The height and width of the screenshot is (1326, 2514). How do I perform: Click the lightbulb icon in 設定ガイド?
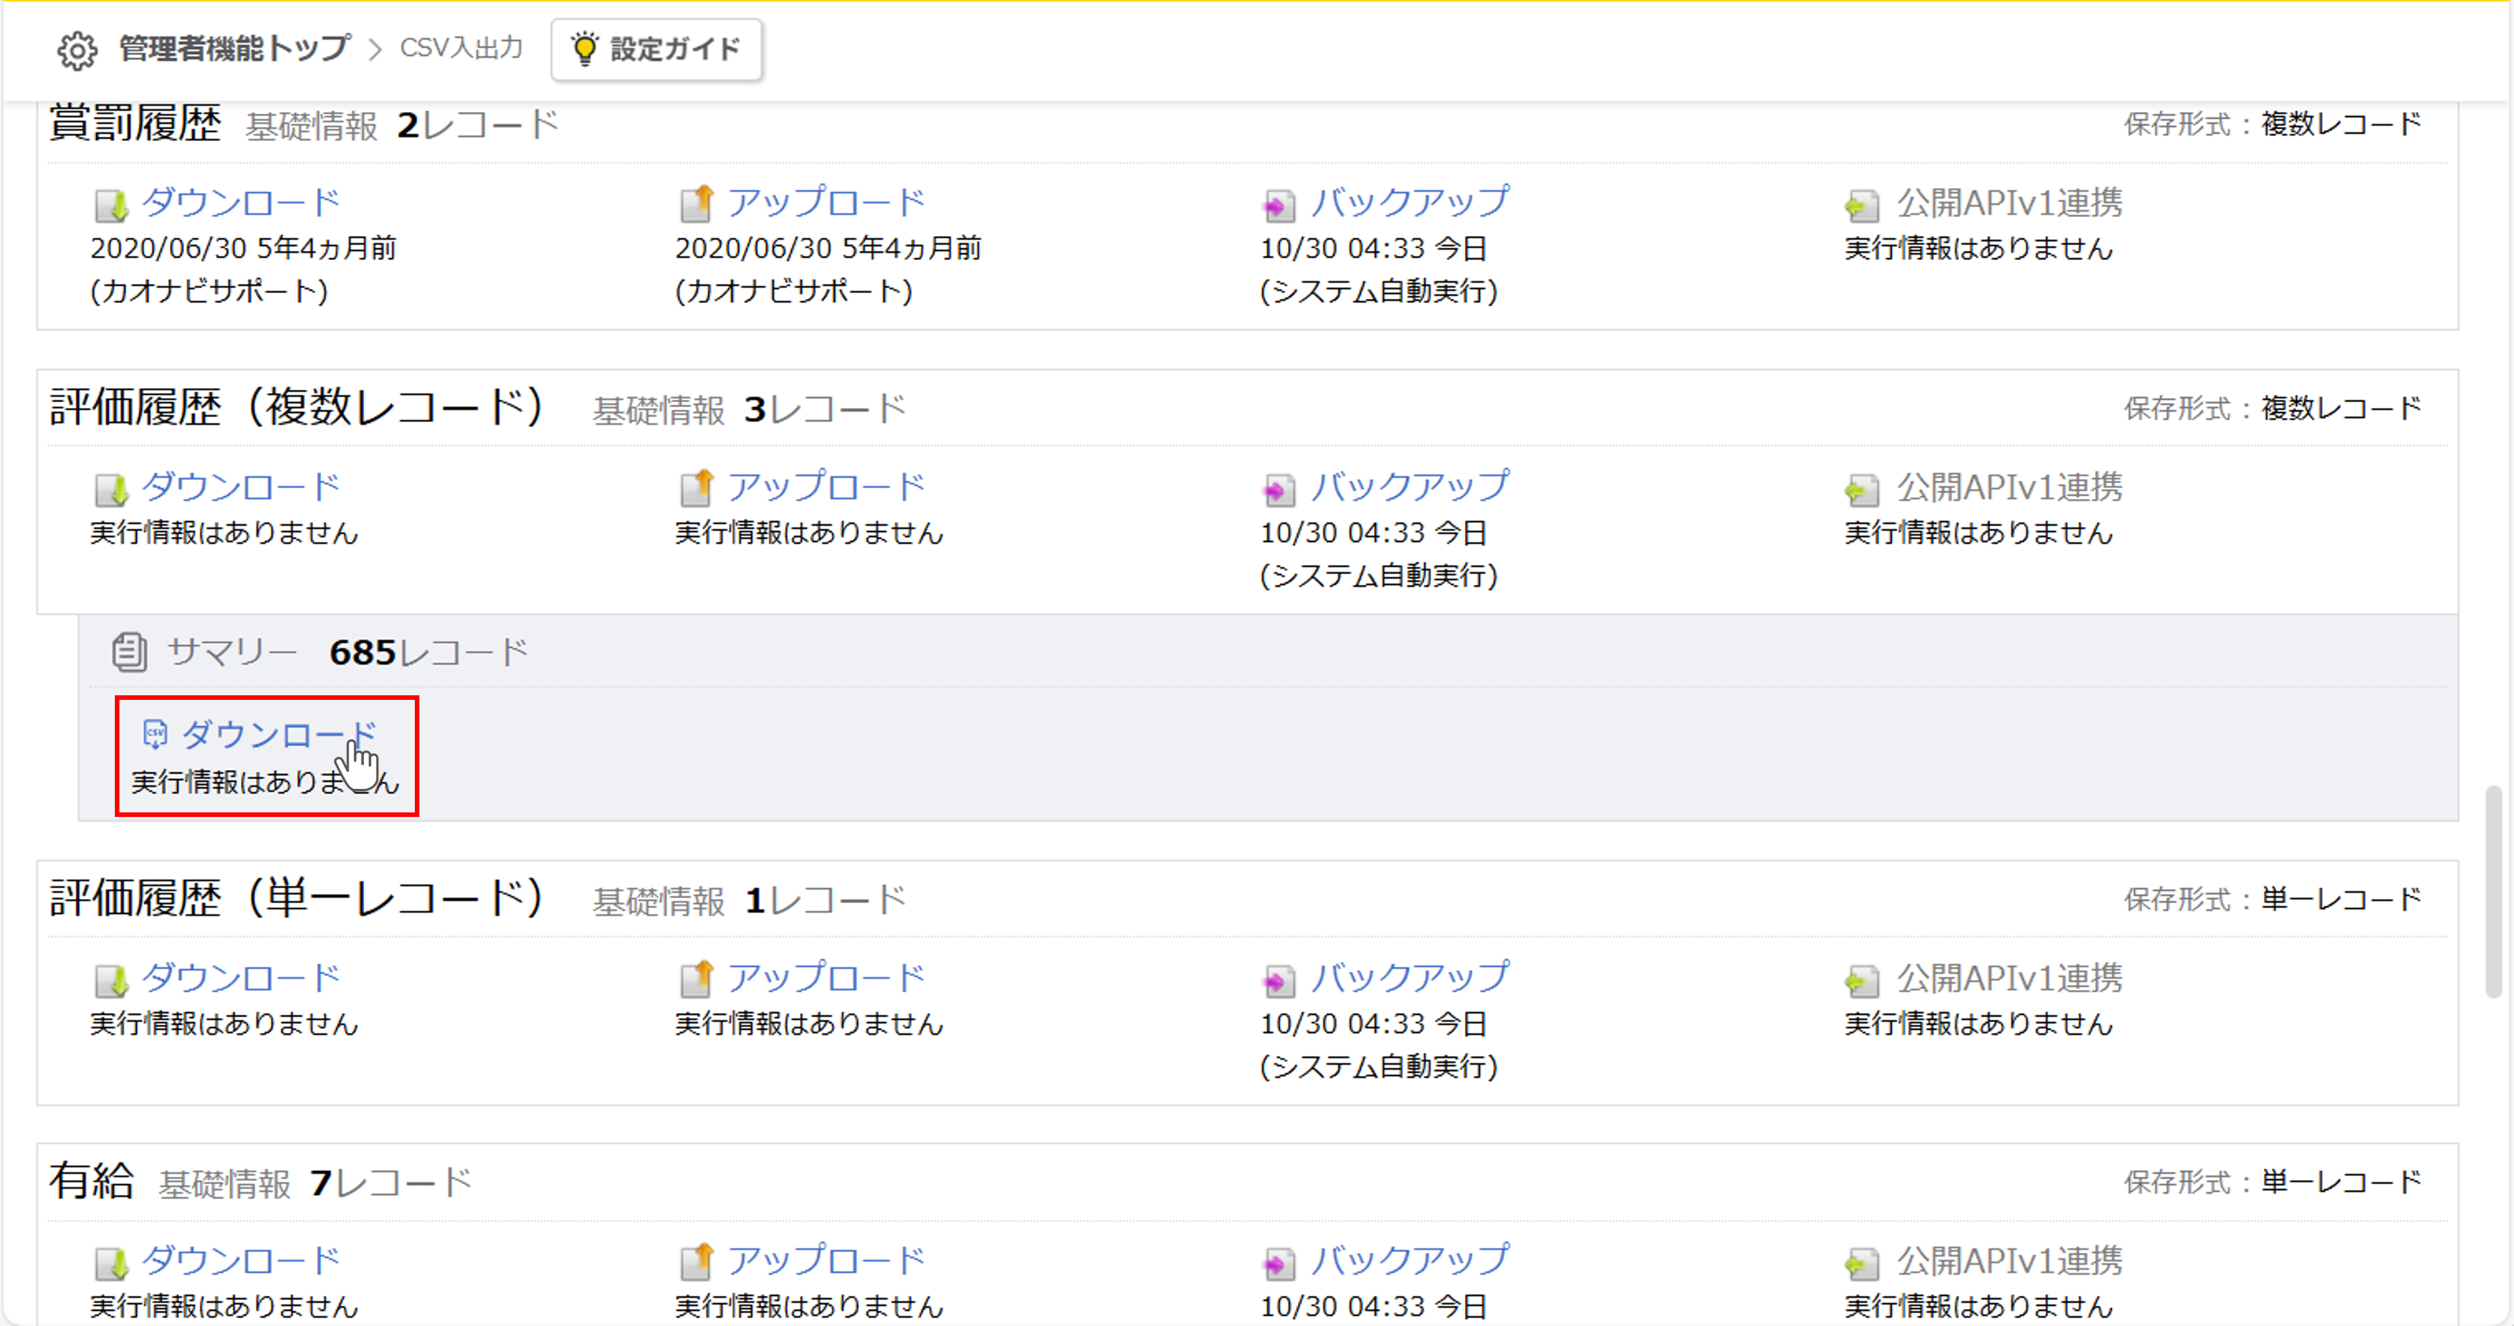point(583,49)
